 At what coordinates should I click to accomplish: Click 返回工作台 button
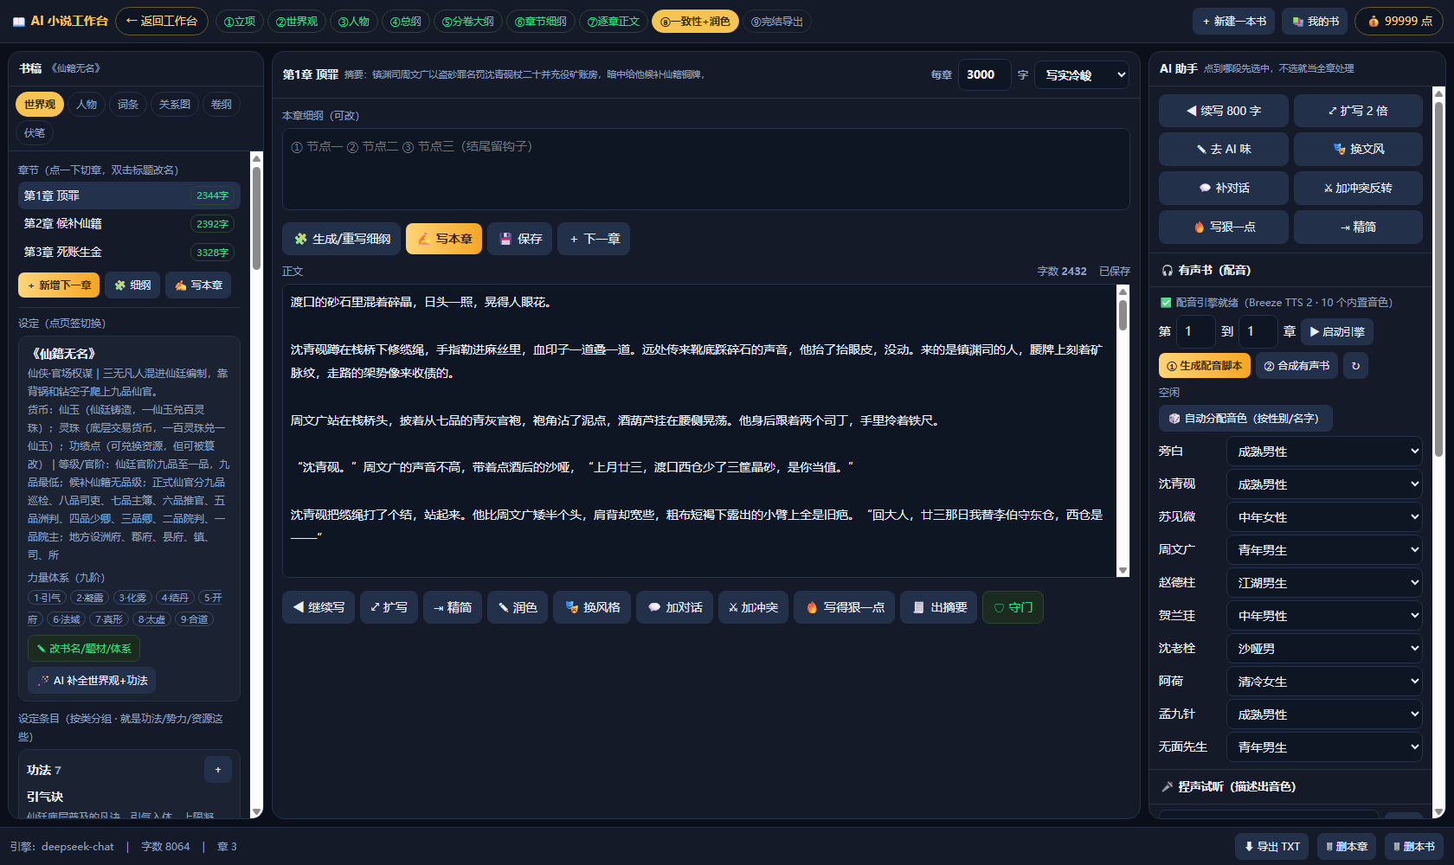pos(162,21)
